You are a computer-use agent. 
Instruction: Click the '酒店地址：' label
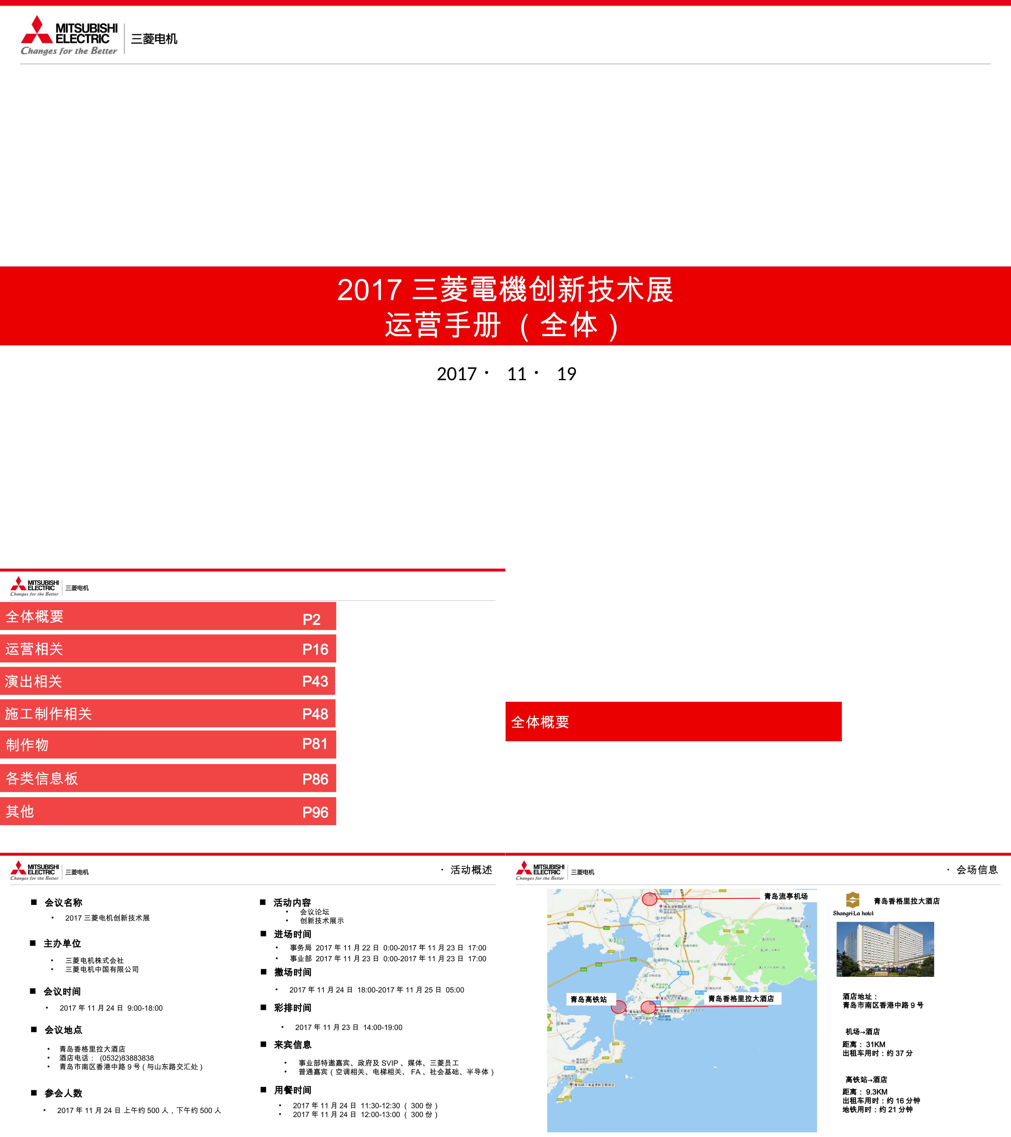860,996
